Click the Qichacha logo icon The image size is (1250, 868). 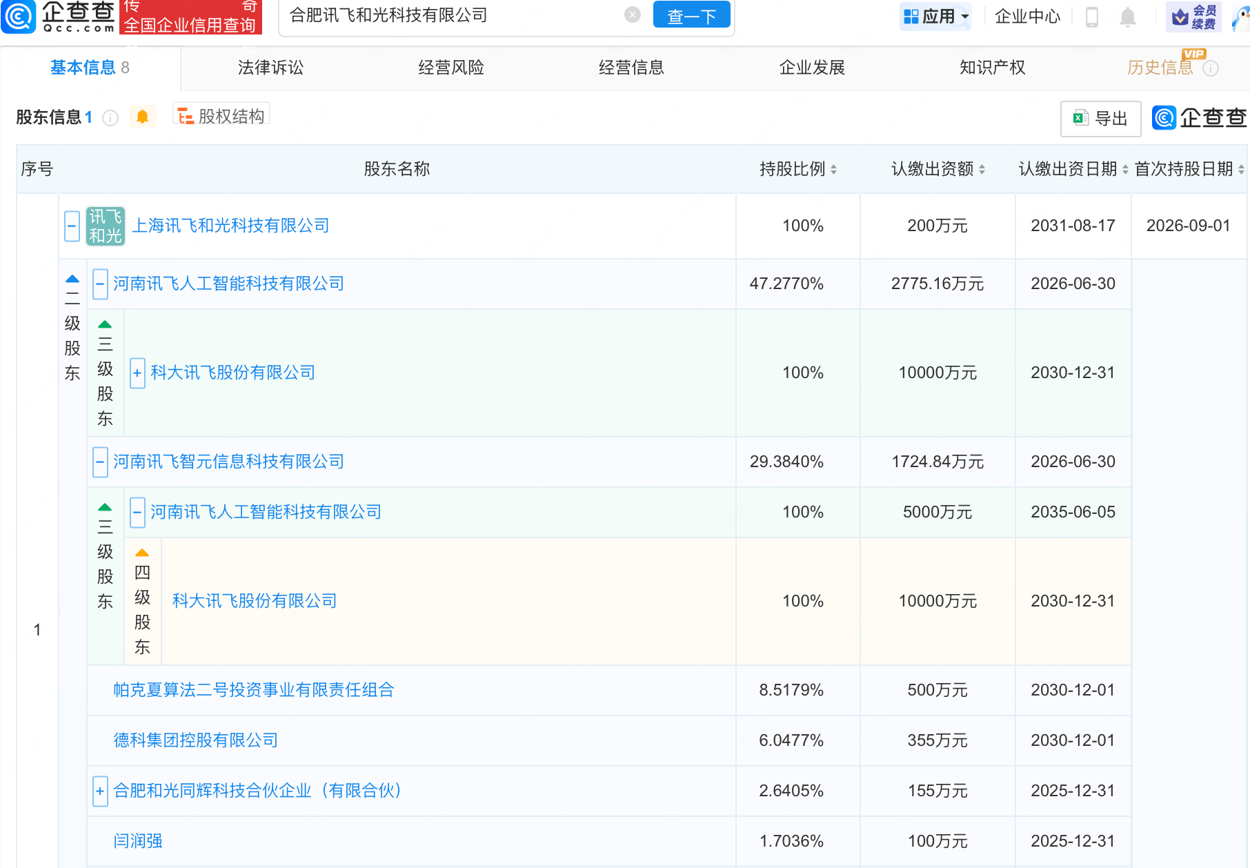(19, 17)
